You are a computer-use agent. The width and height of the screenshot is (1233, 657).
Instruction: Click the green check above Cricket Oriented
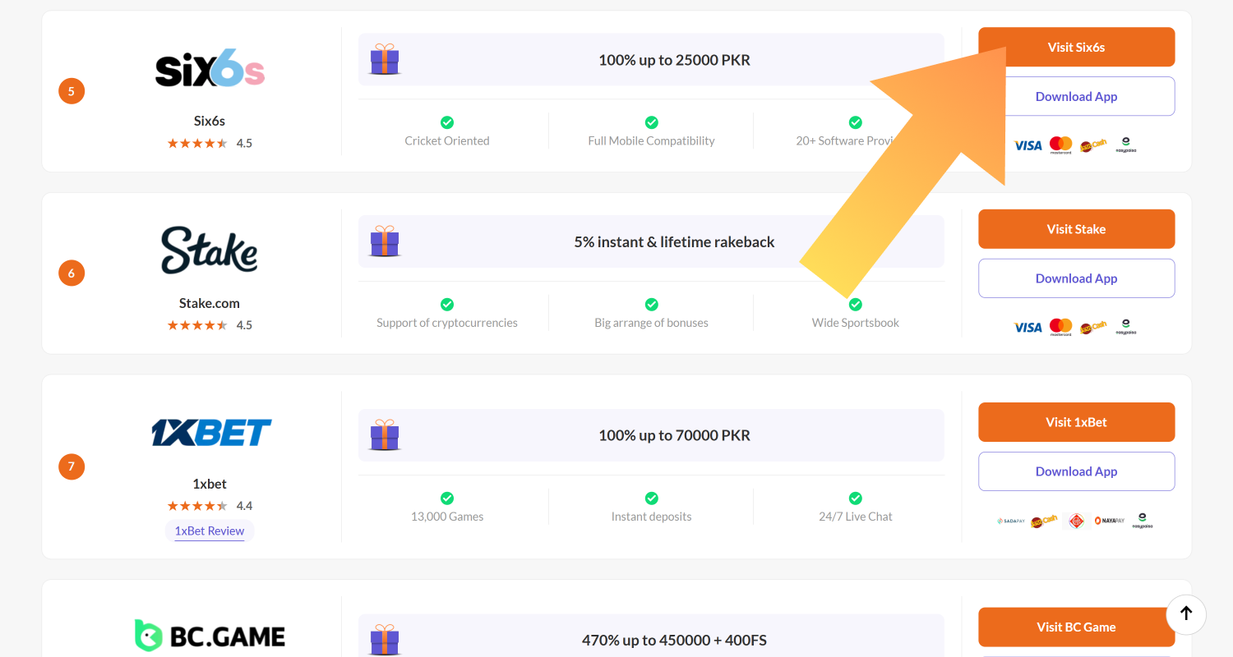447,122
